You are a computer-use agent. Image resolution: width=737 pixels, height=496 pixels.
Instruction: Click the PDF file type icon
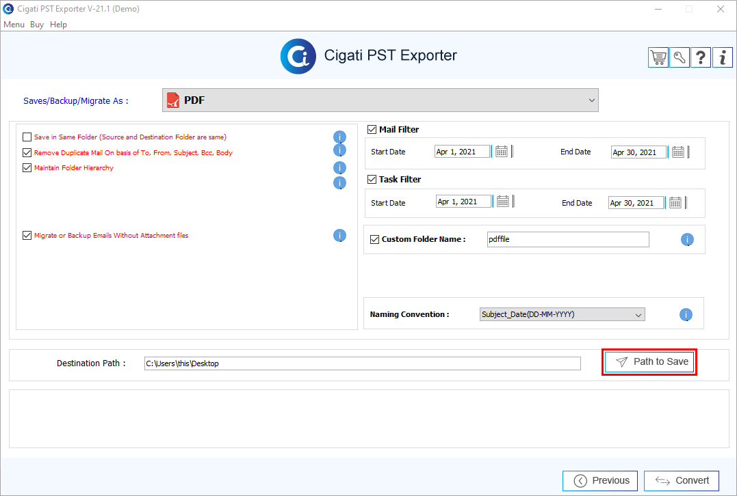173,100
